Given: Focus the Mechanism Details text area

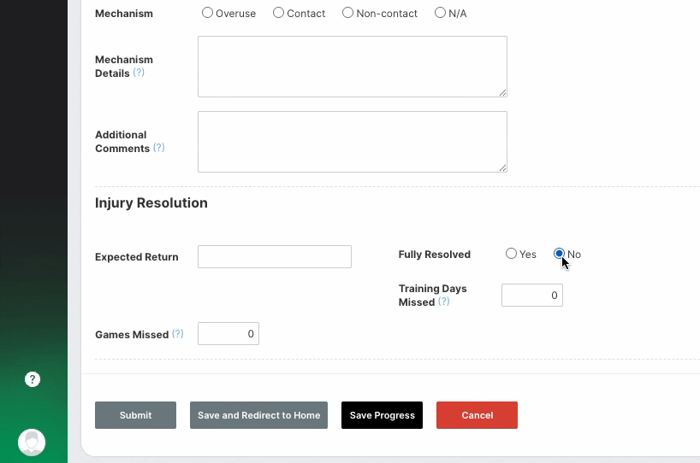Looking at the screenshot, I should tap(353, 67).
